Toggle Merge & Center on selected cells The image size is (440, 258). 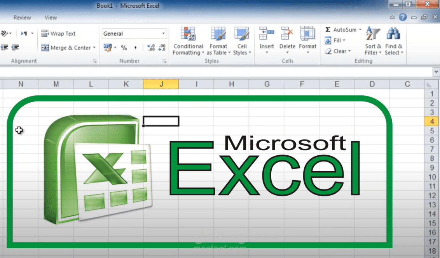(66, 48)
